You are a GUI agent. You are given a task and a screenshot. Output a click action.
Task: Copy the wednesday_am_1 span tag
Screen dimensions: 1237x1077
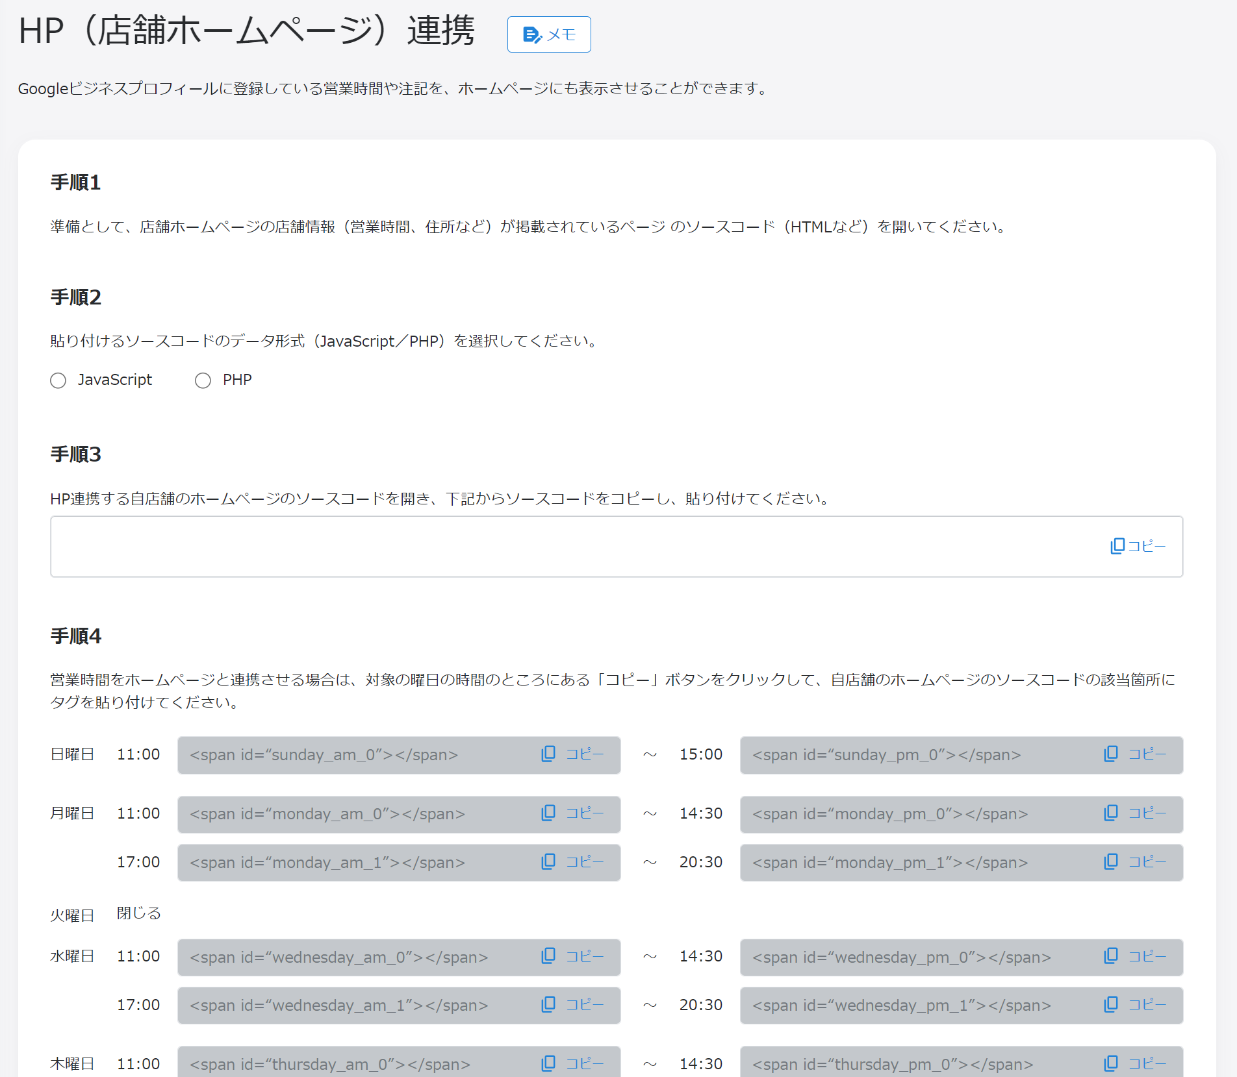tap(573, 1005)
